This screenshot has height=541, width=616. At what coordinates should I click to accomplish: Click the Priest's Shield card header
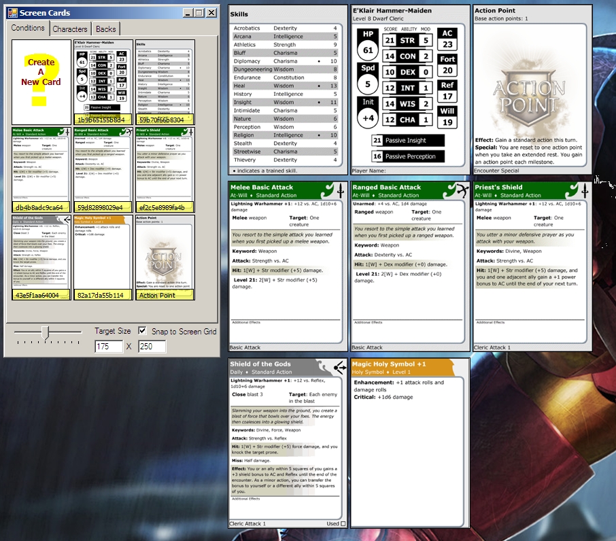[x=532, y=190]
